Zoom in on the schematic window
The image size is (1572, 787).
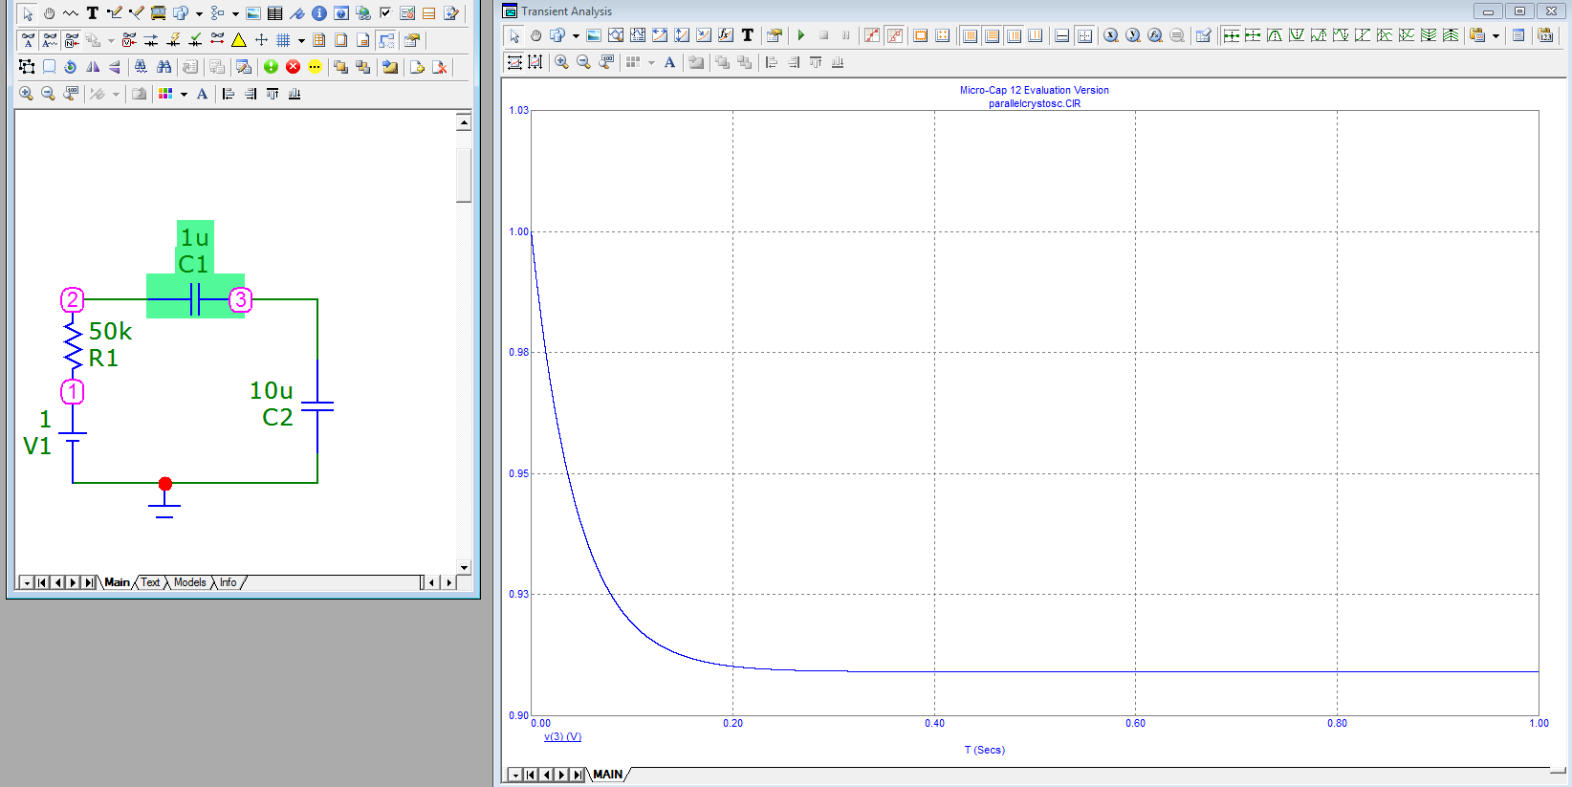tap(26, 94)
